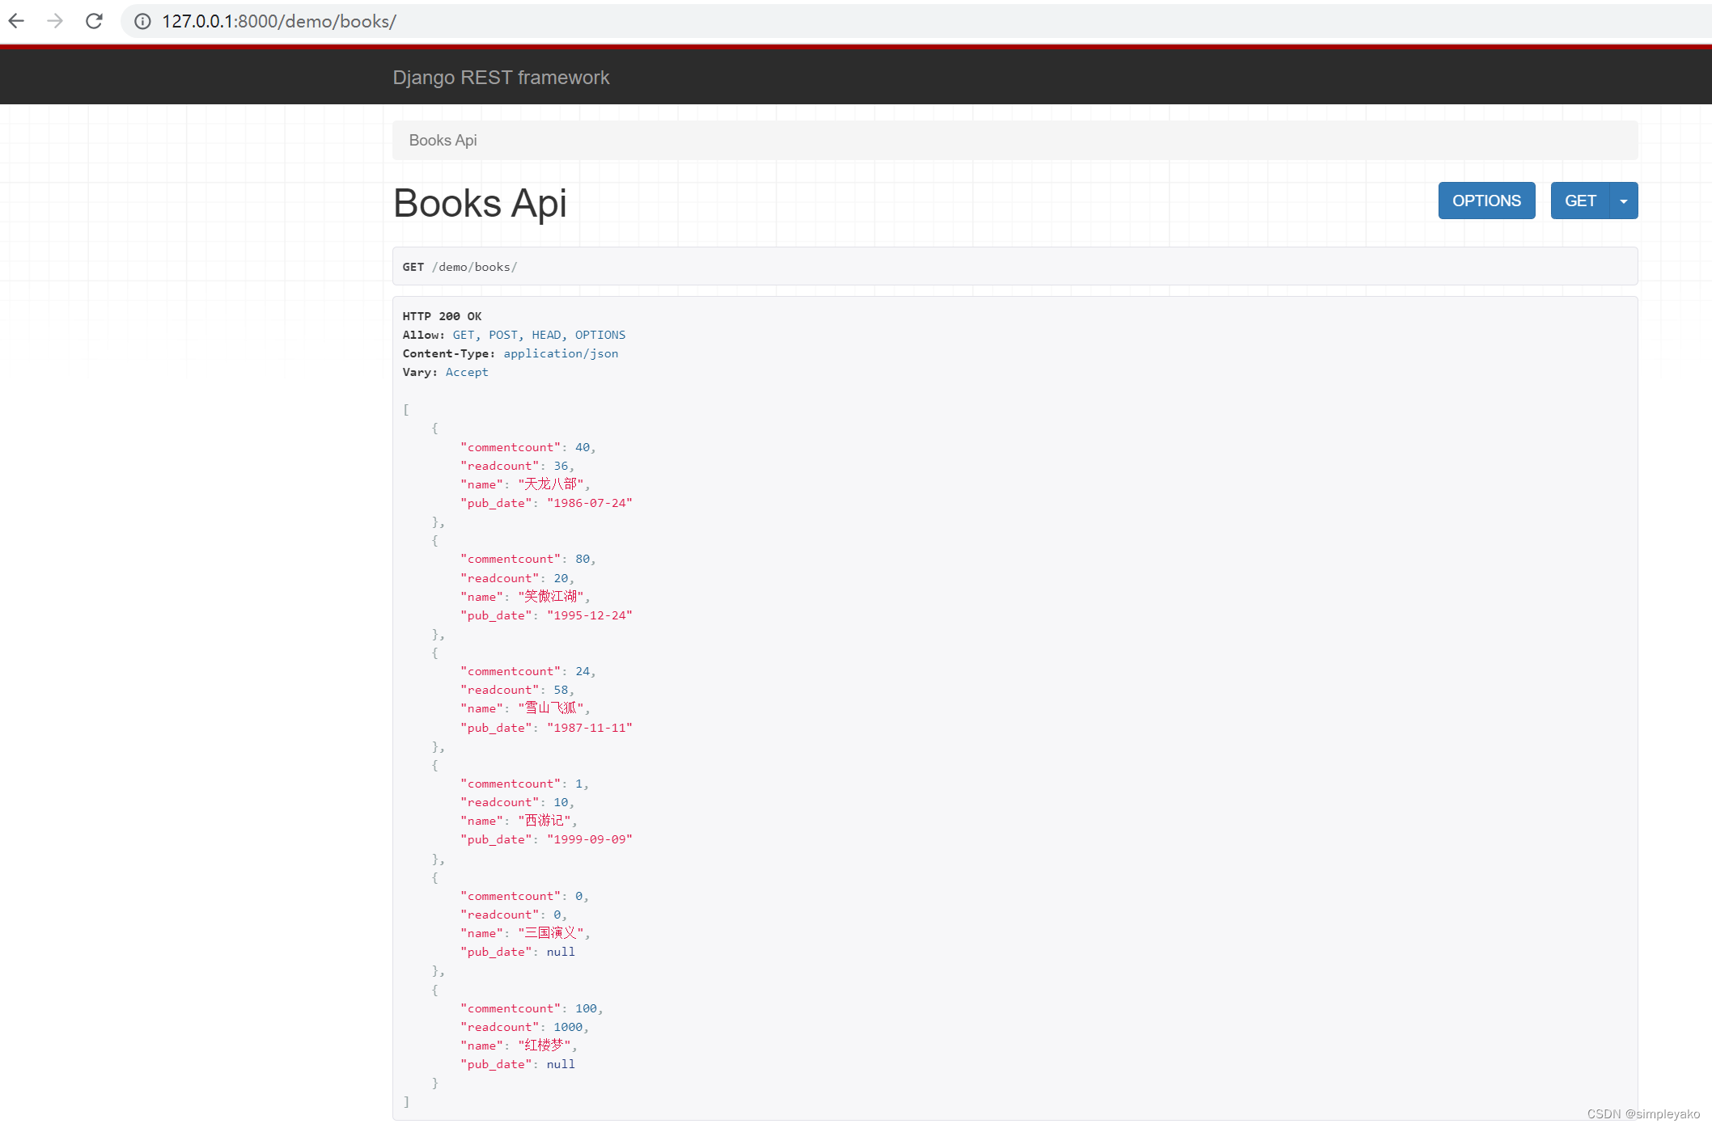Open the GET format dropdown caret
Screen dimensions: 1712x1128
pyautogui.click(x=1623, y=200)
